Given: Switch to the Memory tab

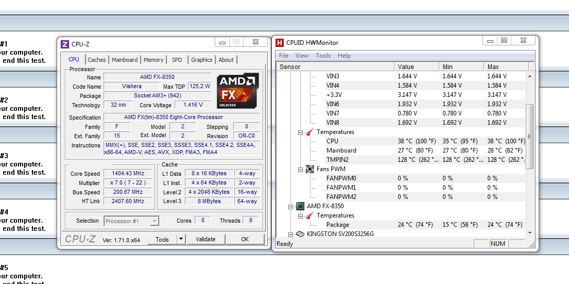Looking at the screenshot, I should pyautogui.click(x=153, y=60).
